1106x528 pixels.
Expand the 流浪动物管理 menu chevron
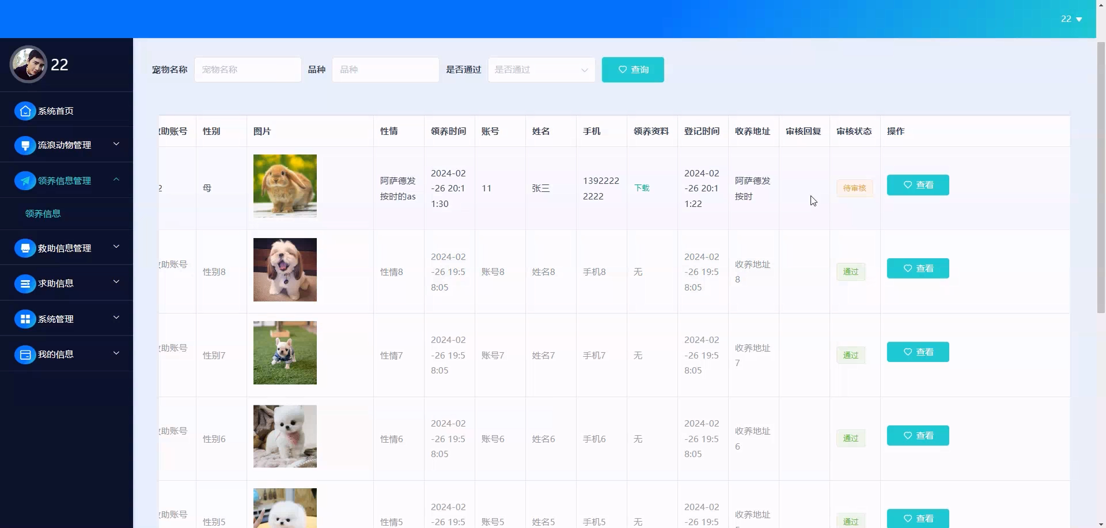(x=116, y=144)
